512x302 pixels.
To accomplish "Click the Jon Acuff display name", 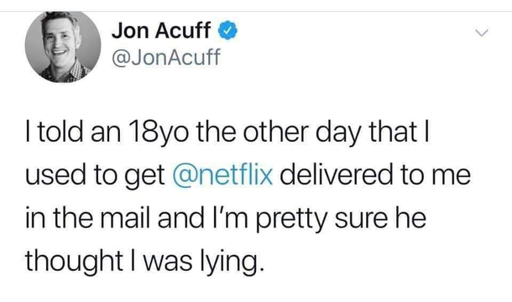I will point(160,30).
